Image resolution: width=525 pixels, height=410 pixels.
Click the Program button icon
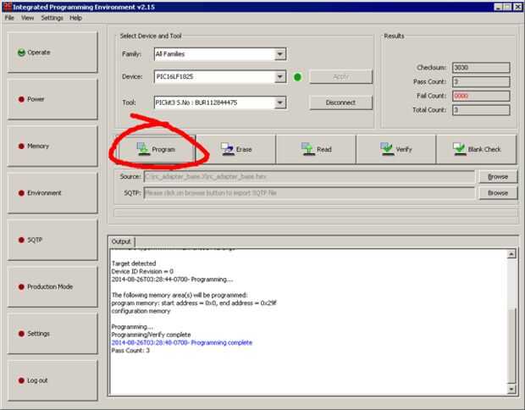(x=143, y=149)
